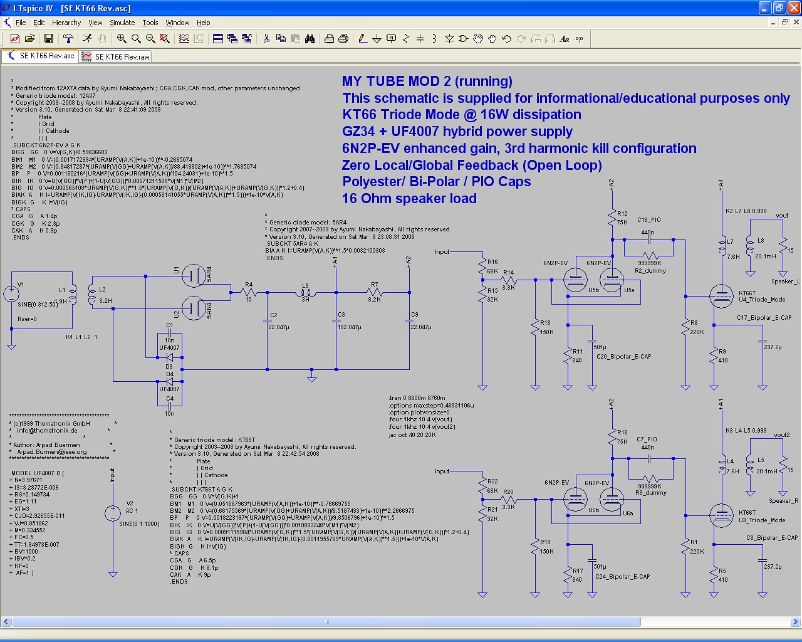Open the Control Panel hammer icon

[68, 39]
